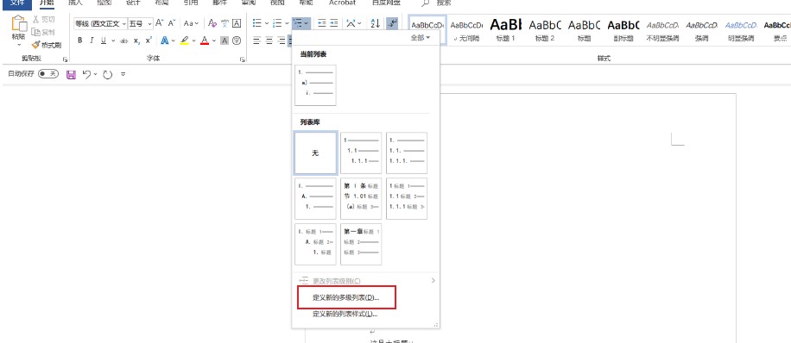Click the Redo circular arrow
Image resolution: width=791 pixels, height=343 pixels.
click(x=107, y=74)
